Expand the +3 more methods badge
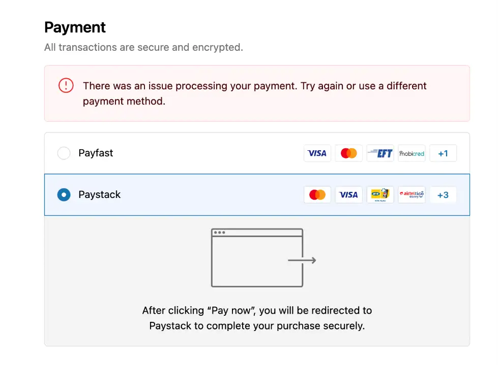The width and height of the screenshot is (498, 365). coord(443,195)
